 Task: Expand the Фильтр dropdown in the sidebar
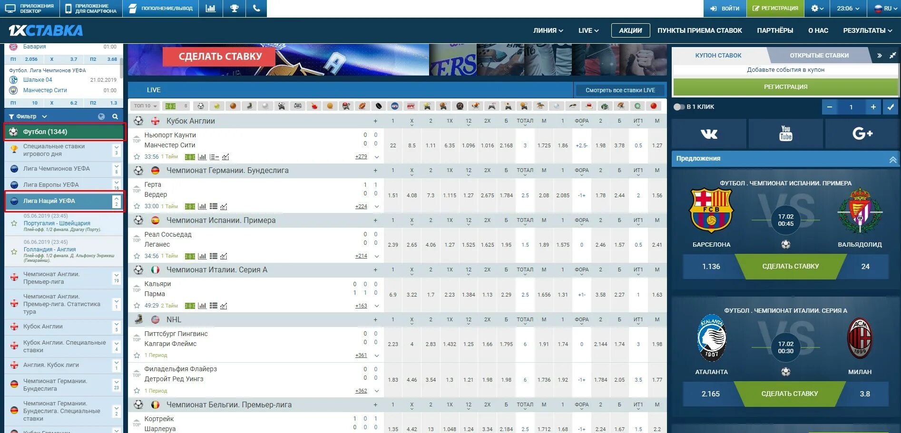(28, 116)
